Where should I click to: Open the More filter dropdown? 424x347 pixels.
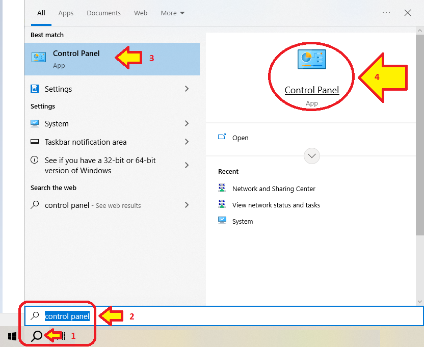click(173, 13)
